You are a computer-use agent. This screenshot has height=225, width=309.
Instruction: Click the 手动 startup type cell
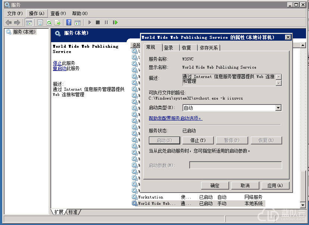tap(222, 203)
